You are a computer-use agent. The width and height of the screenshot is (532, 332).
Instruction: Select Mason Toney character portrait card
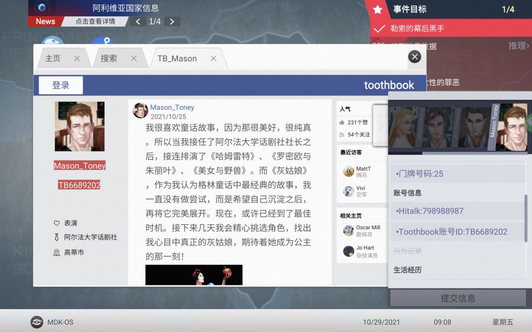click(507, 127)
